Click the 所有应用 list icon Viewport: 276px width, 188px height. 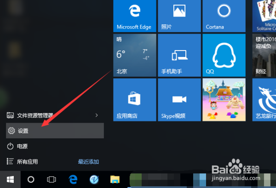[x=10, y=161]
